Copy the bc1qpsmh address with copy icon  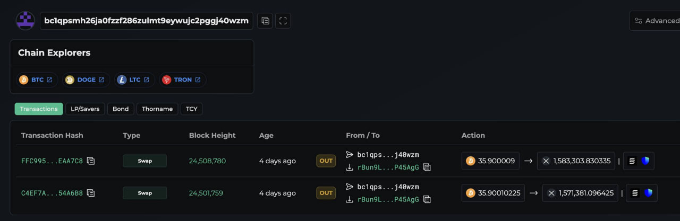[x=265, y=21]
